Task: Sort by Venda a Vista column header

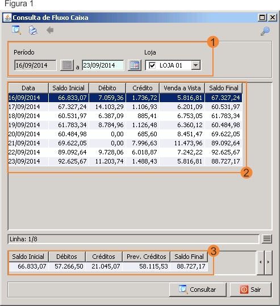Action: (182, 88)
